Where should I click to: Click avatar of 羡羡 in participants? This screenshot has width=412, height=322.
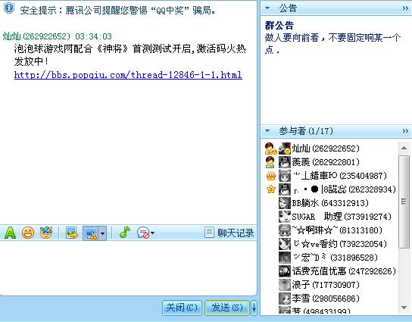pos(285,162)
